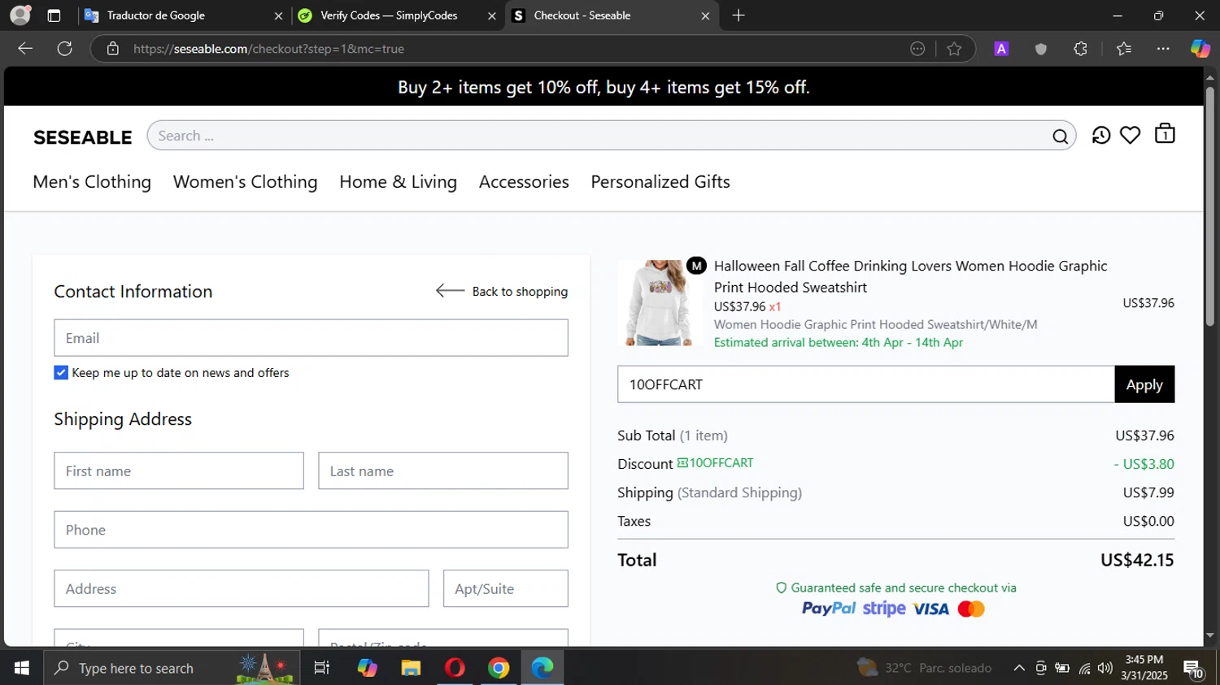The width and height of the screenshot is (1220, 685).
Task: Open Task View on taskbar
Action: 321,668
